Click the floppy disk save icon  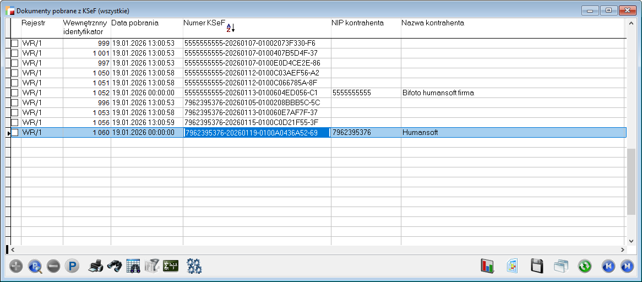pyautogui.click(x=537, y=266)
